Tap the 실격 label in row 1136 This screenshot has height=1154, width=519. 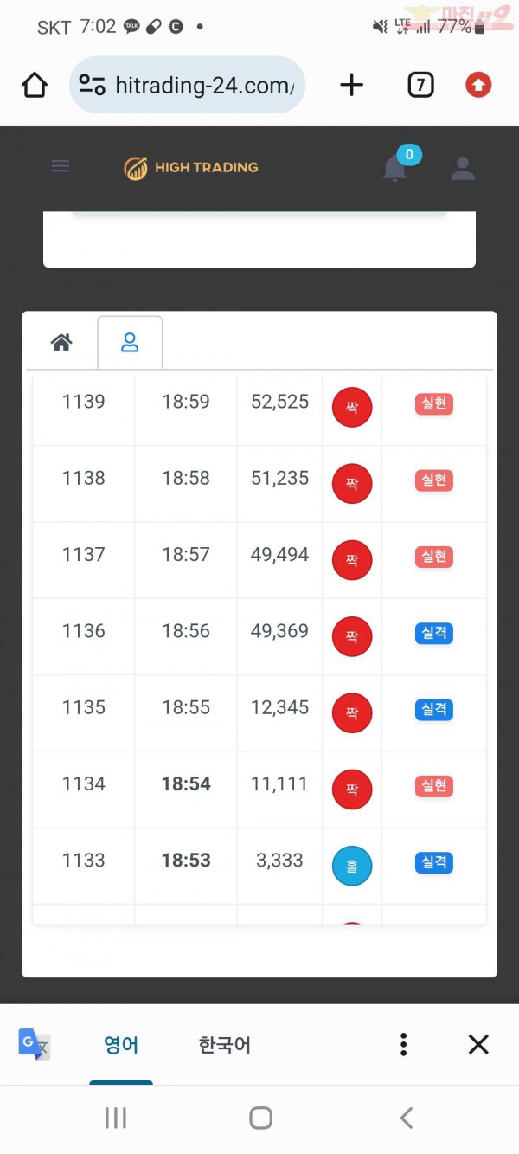pyautogui.click(x=434, y=633)
